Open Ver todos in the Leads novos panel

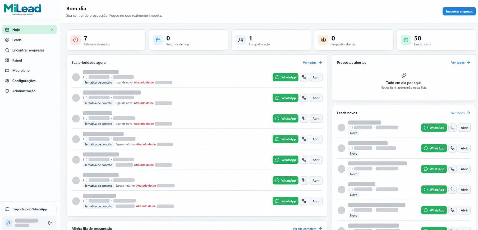pos(461,113)
